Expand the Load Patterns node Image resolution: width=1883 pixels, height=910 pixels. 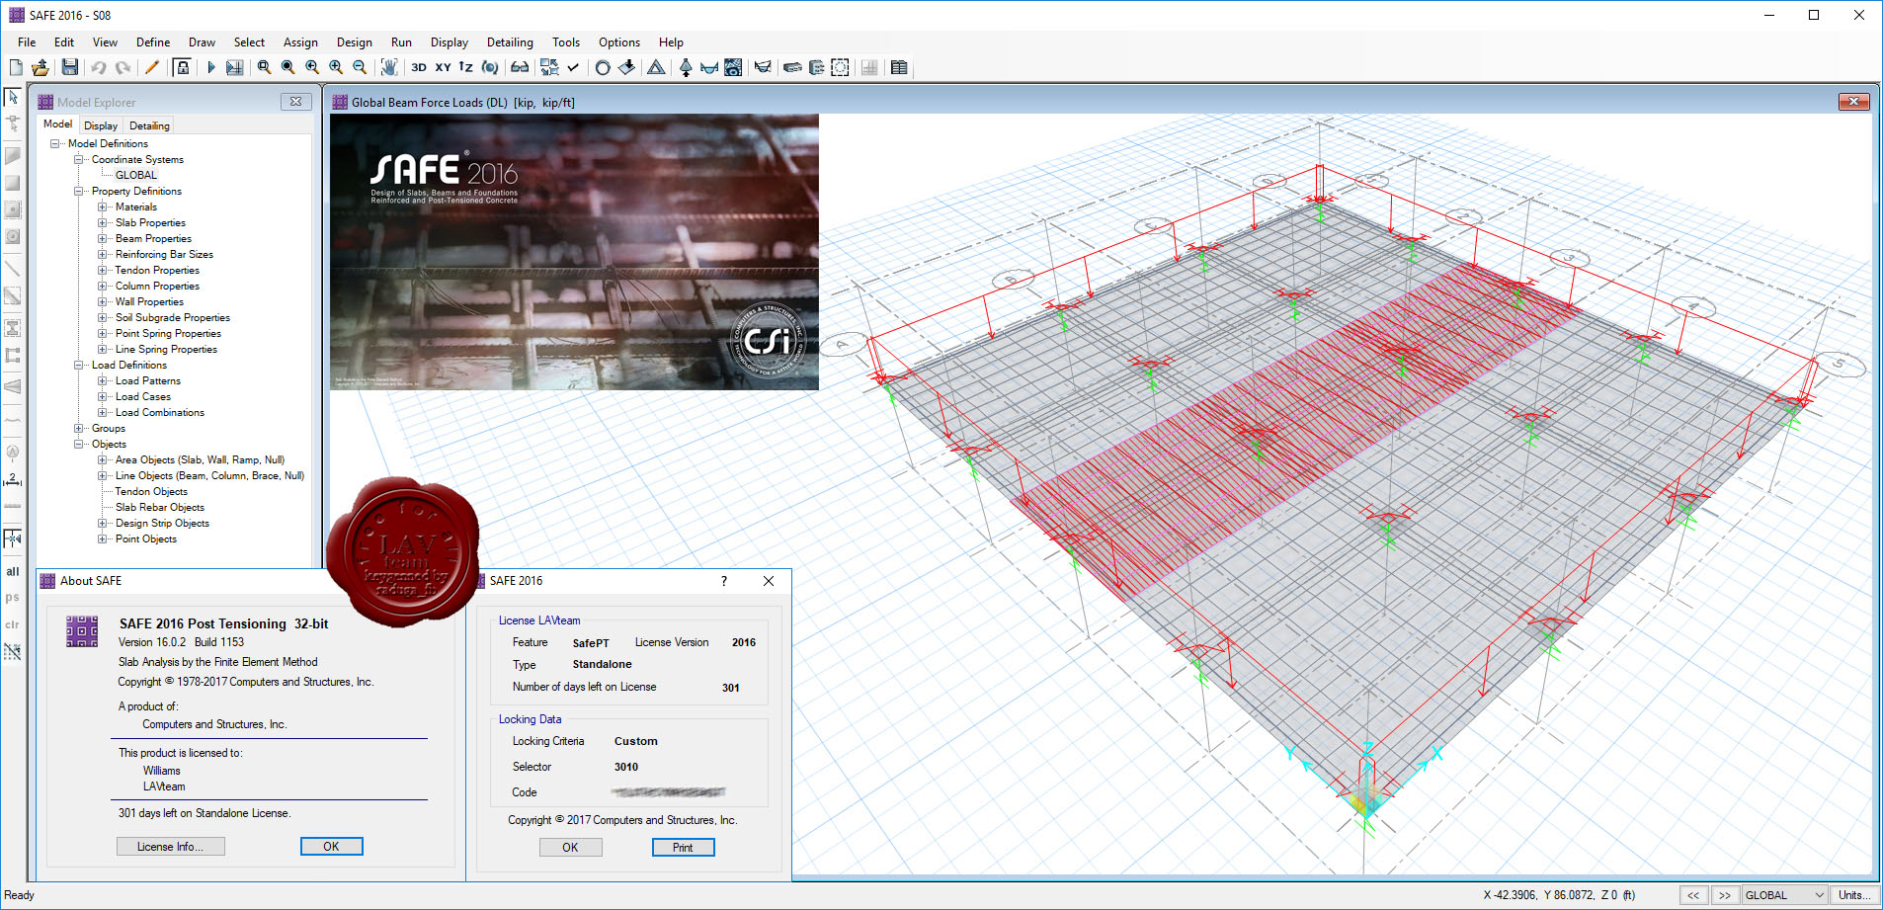[x=103, y=380]
